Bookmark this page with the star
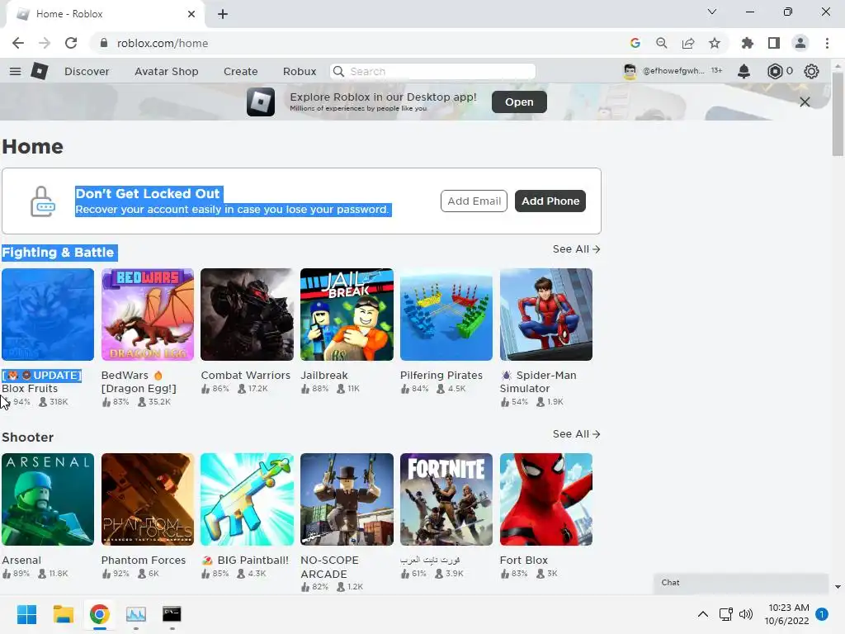The width and height of the screenshot is (845, 634). 715,43
